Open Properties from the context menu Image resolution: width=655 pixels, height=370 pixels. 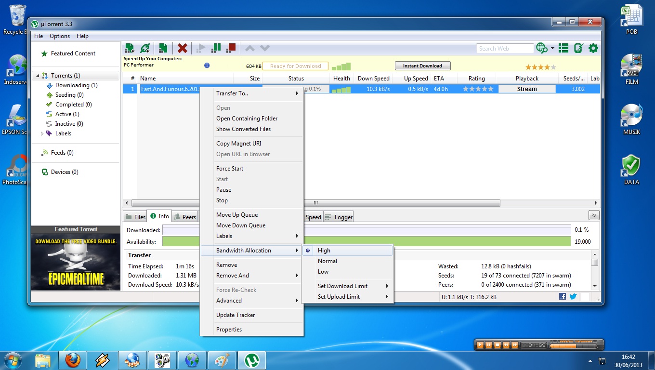(x=251, y=330)
